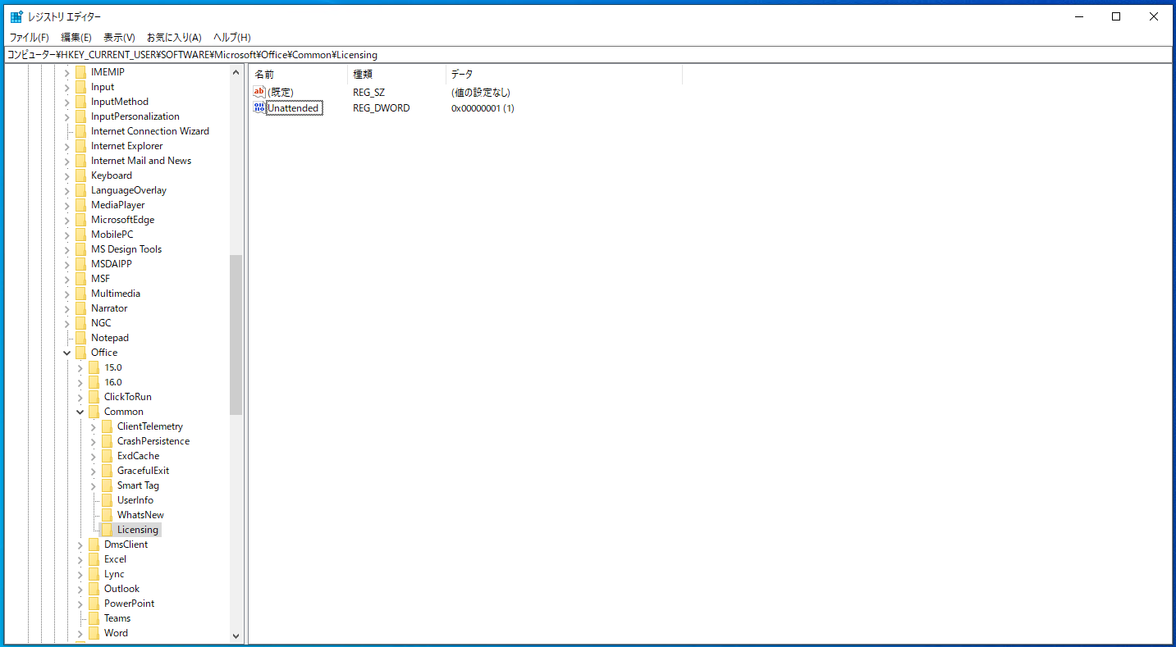Viewport: 1176px width, 647px height.
Task: Click the DmsClient folder icon
Action: [x=94, y=544]
